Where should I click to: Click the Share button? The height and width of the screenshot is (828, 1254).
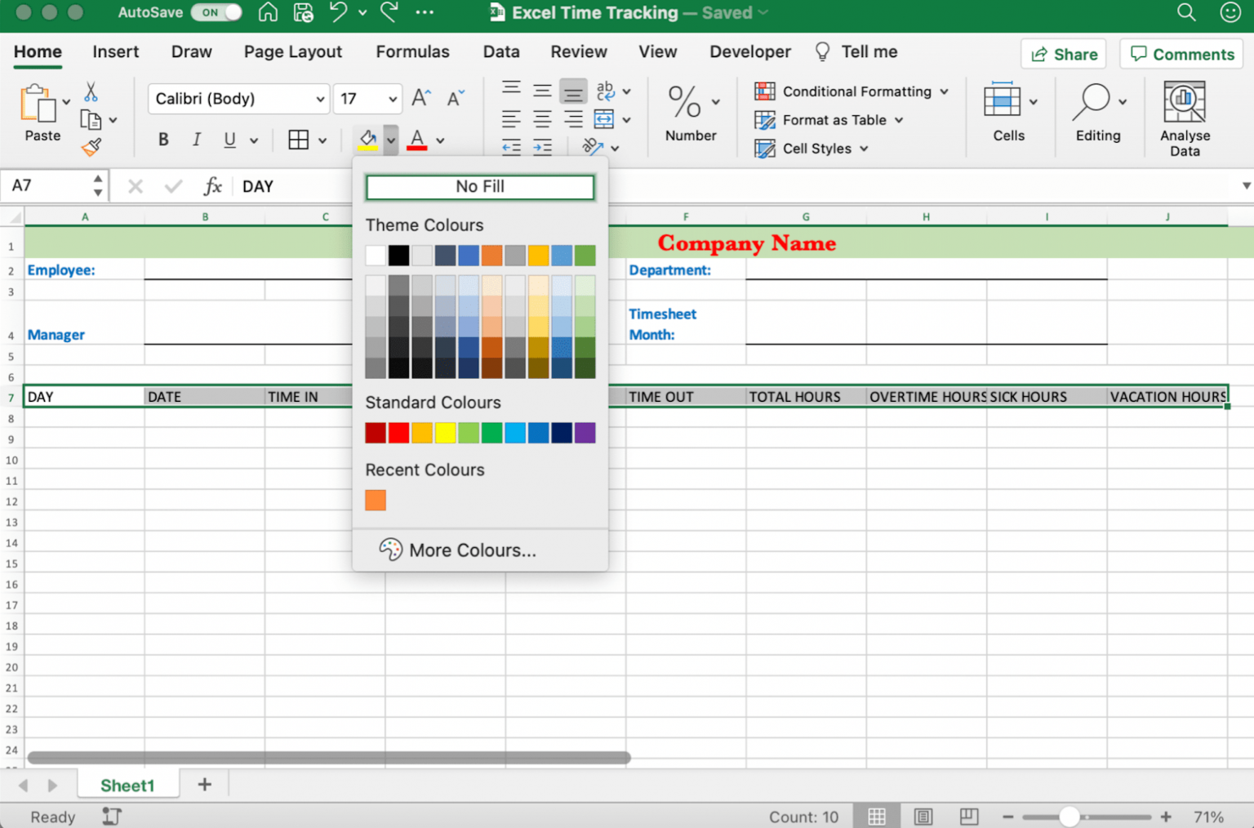click(1063, 54)
